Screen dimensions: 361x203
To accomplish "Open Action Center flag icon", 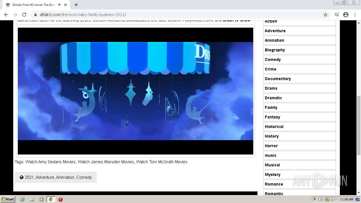I will coord(334,199).
